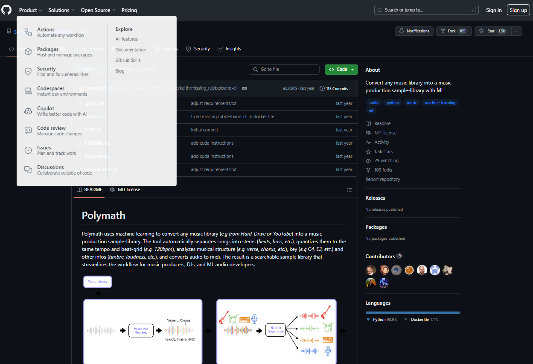Click the GitHub logo home icon
This screenshot has height=364, width=533.
pyautogui.click(x=6, y=10)
